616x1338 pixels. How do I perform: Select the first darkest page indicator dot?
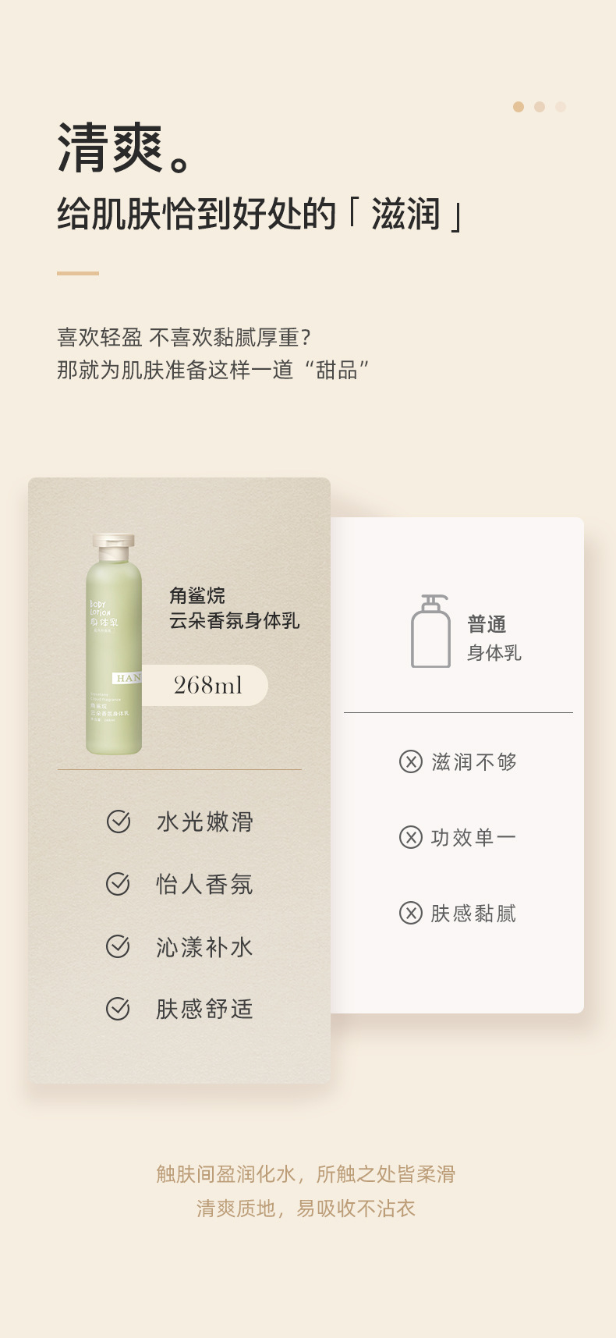point(519,107)
